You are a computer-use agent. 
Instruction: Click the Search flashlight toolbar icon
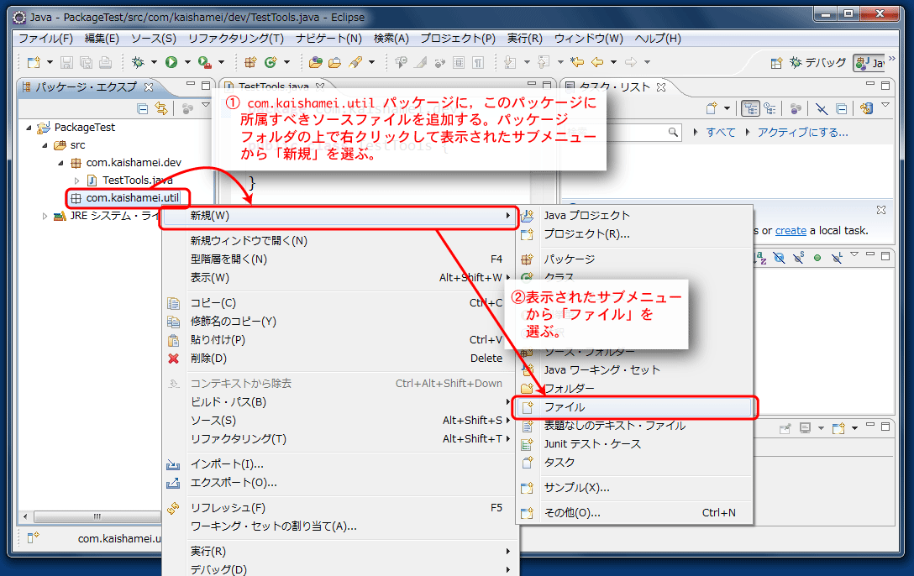click(x=355, y=62)
